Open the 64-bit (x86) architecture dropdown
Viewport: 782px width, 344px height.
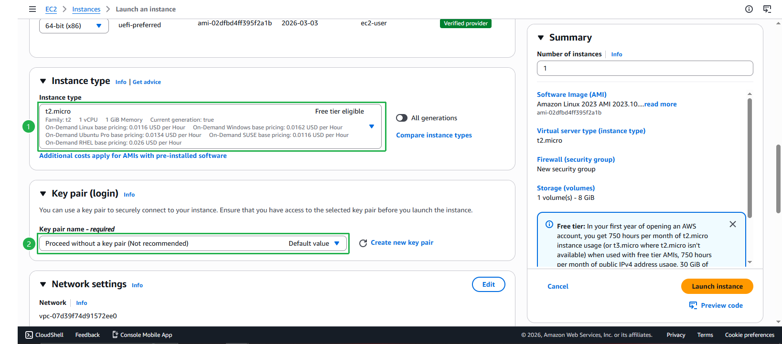74,26
